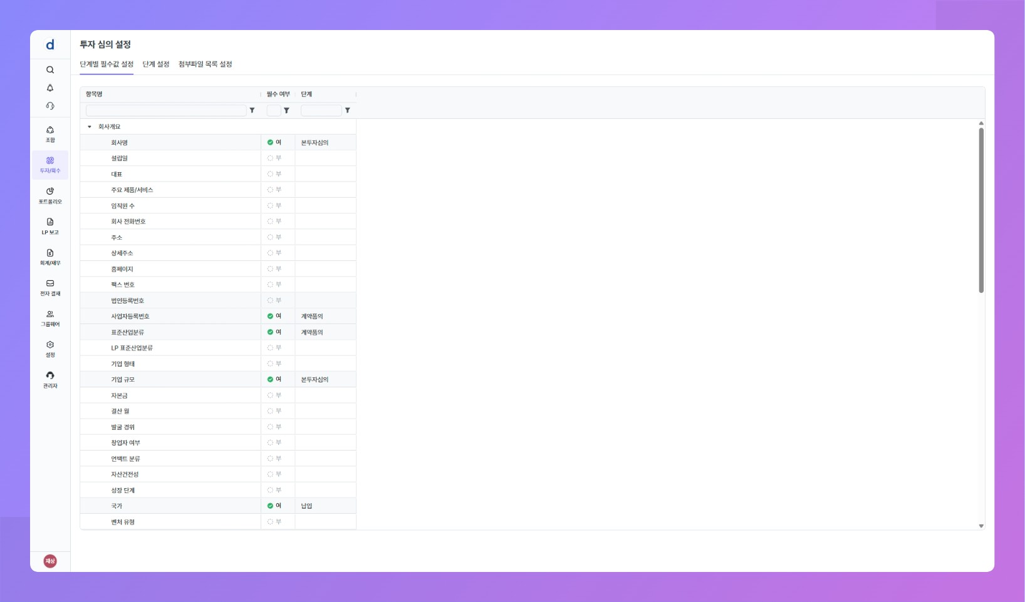This screenshot has width=1025, height=602.
Task: Navigate to 회계/세무 in the sidebar
Action: click(50, 257)
